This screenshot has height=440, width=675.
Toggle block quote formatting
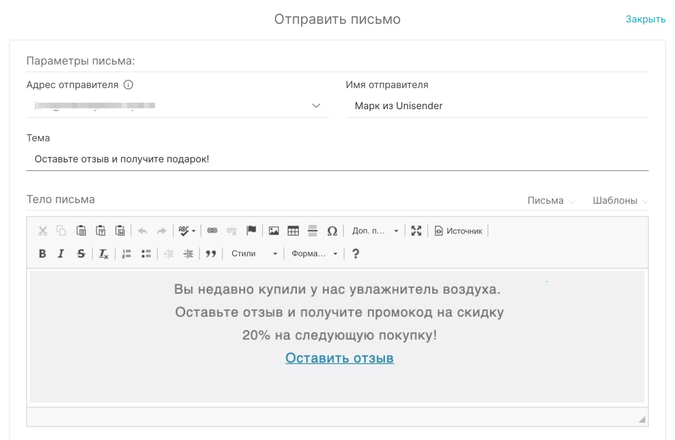click(211, 254)
